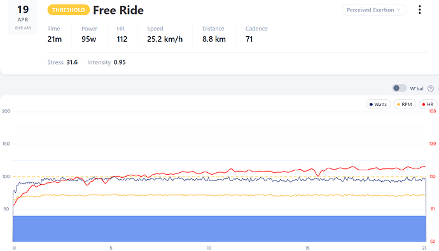Click the chevron in Perceived Exertion selector

pos(398,10)
